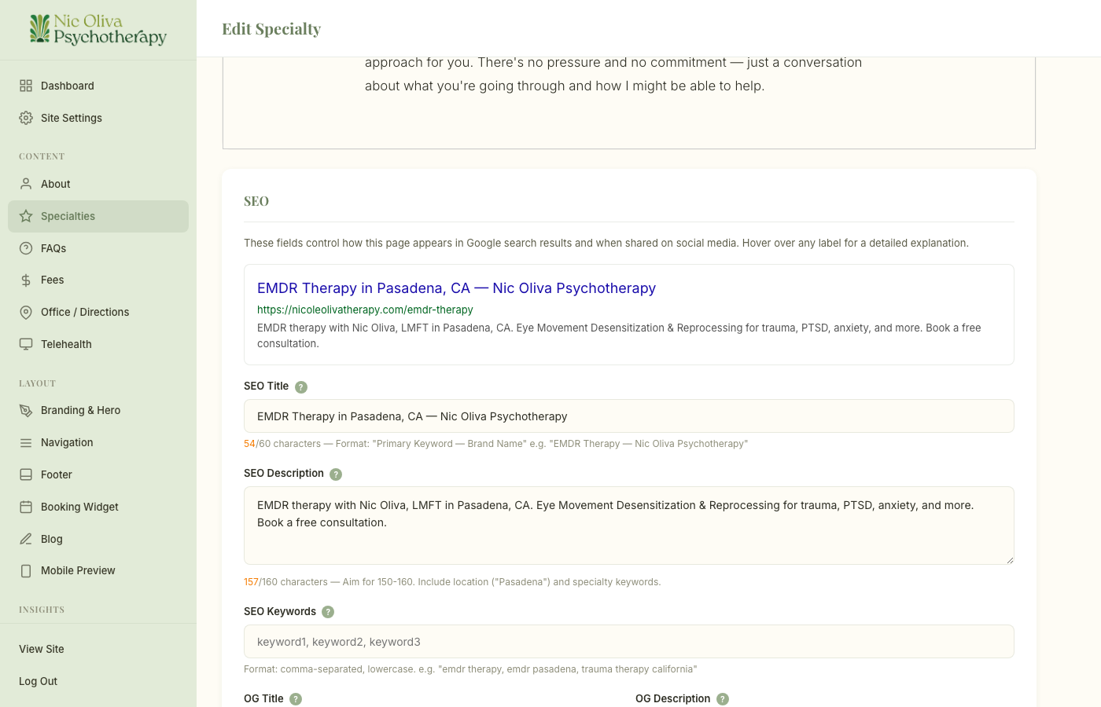Click Log Out

38,681
